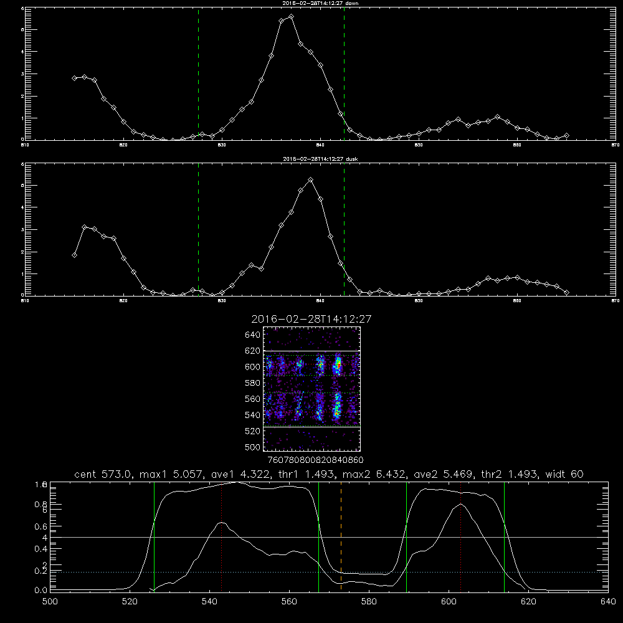Click bottom plot left axis label 0.4
Viewport: 623px width, 623px height.
point(41,549)
